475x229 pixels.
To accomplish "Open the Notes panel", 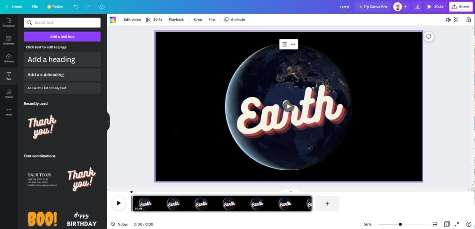I will [x=119, y=224].
